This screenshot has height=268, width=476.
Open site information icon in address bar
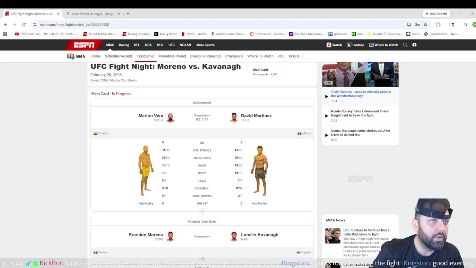(x=35, y=25)
